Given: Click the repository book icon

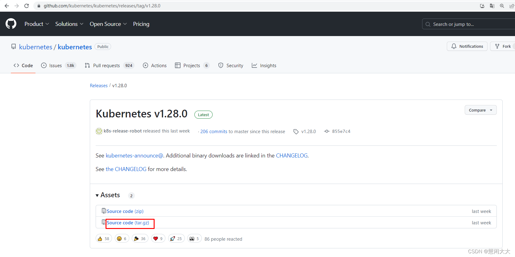Looking at the screenshot, I should [14, 47].
